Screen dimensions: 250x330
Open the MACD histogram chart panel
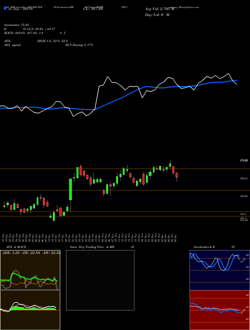click(30, 310)
